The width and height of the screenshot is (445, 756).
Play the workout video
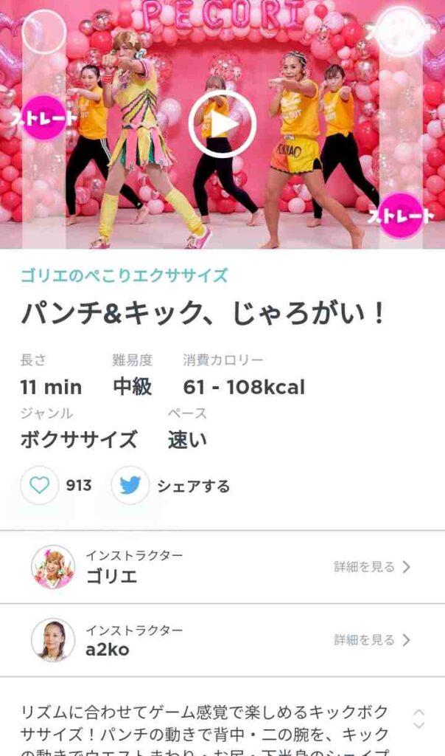click(222, 123)
